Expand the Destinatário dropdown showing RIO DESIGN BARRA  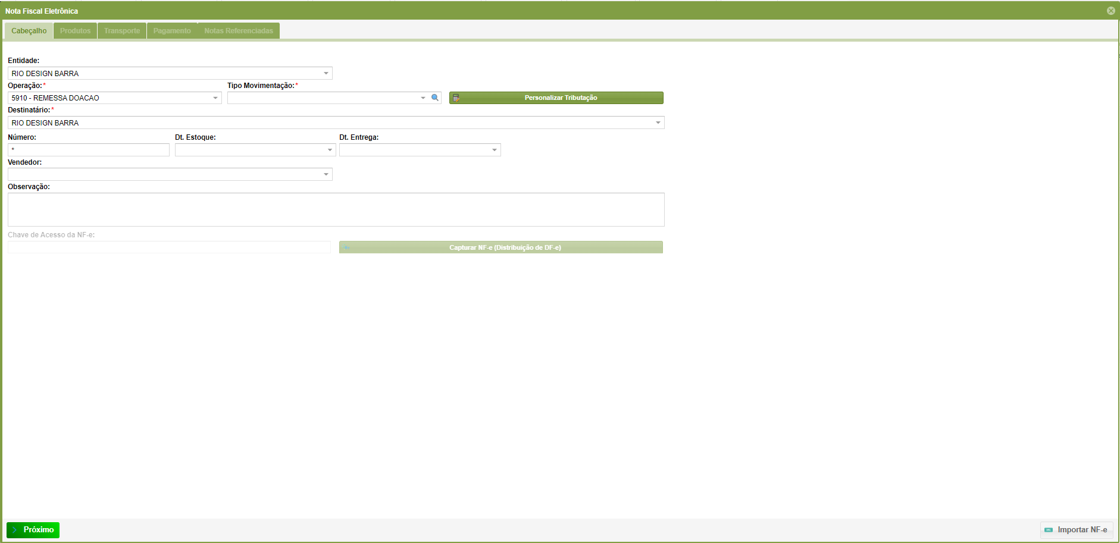tap(658, 122)
